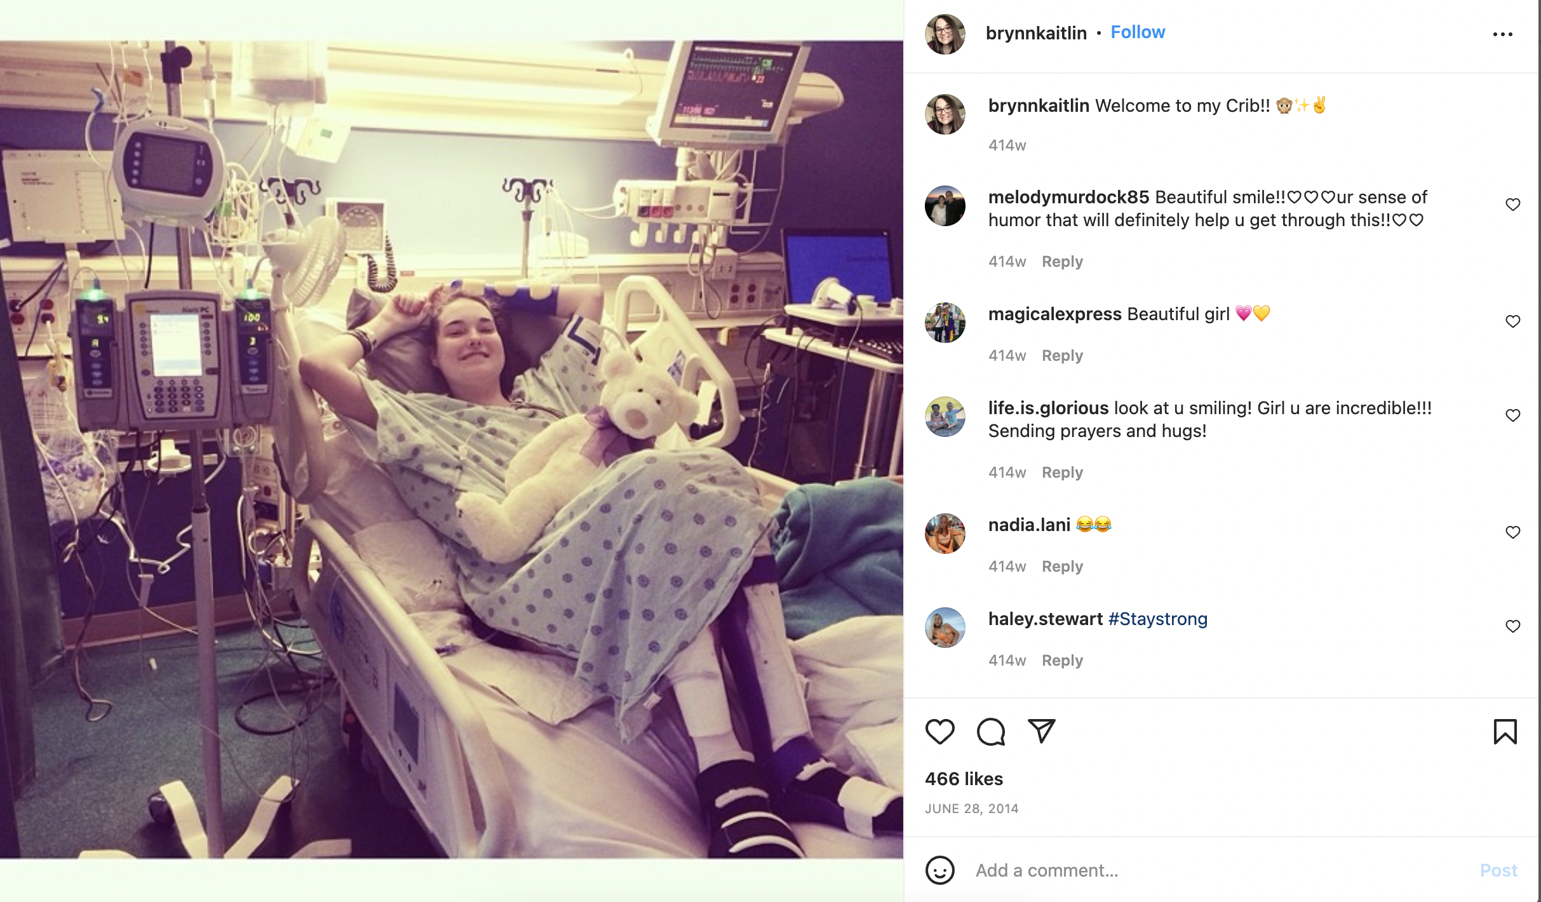Image resolution: width=1541 pixels, height=902 pixels.
Task: Open nadia.lani's username link
Action: tap(1029, 525)
